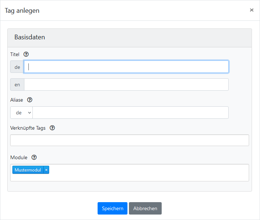Click the "de" prefix of the Titel field
This screenshot has height=220, width=260.
[17, 67]
